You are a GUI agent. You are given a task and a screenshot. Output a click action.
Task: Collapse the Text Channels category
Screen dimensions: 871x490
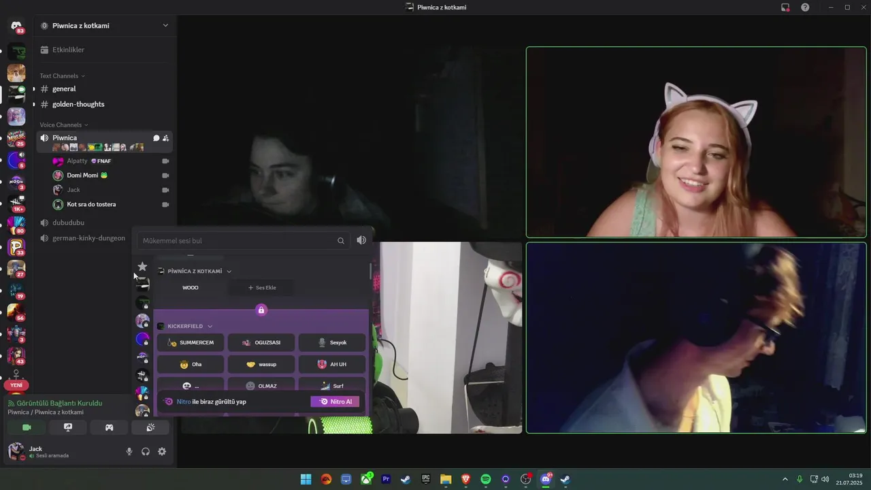pyautogui.click(x=62, y=76)
